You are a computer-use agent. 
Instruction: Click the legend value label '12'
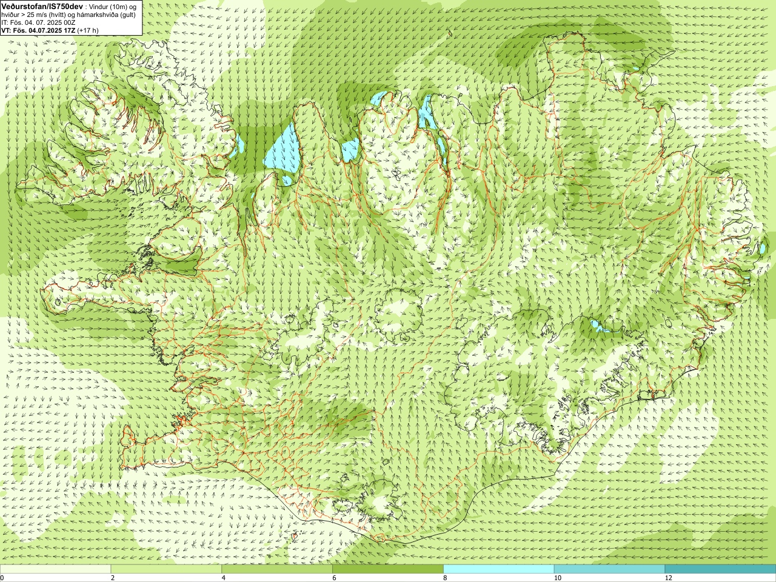pyautogui.click(x=668, y=578)
